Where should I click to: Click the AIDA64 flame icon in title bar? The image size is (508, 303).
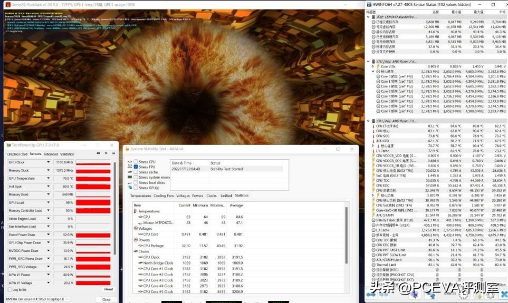(x=127, y=149)
